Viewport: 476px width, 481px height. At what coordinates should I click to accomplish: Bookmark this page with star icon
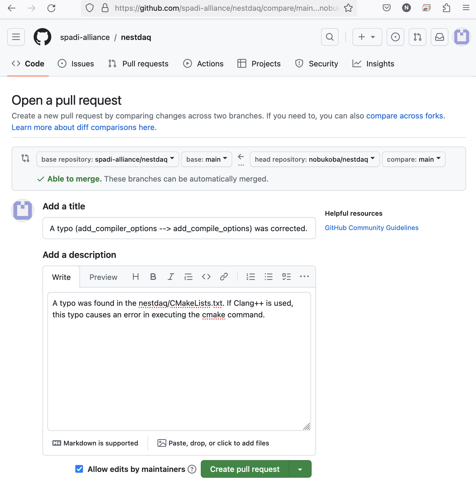(348, 8)
